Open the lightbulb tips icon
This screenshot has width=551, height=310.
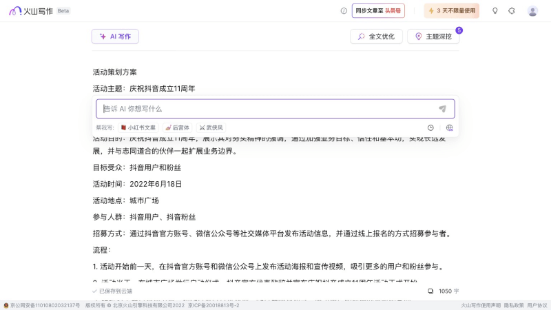click(x=495, y=11)
